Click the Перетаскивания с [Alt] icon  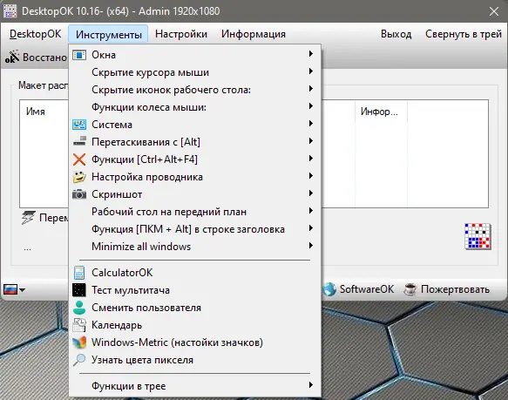point(79,141)
